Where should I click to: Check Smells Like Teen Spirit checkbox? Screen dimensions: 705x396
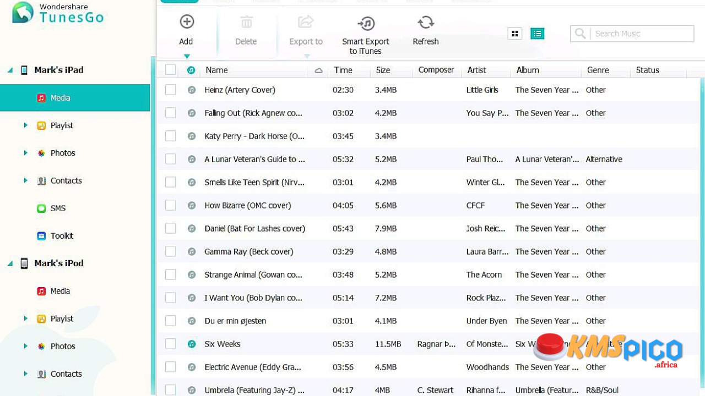(x=171, y=182)
